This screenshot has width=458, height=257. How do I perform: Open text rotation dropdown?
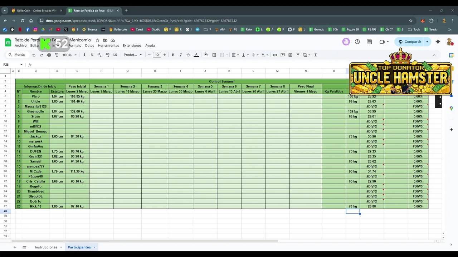click(x=264, y=55)
